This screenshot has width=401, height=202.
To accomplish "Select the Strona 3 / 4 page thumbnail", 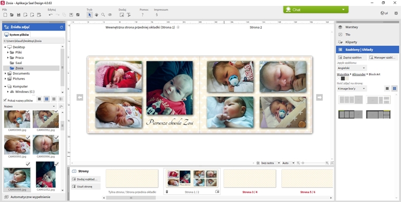I will [x=250, y=178].
